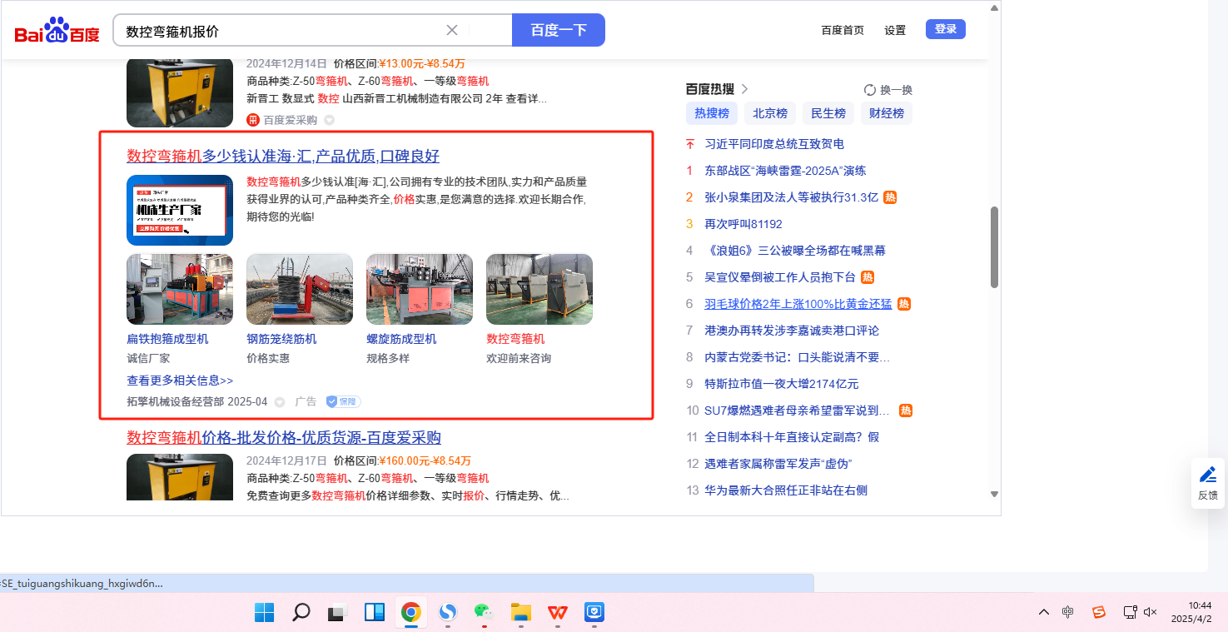Open network status in system tray
1228x632 pixels.
(1130, 612)
